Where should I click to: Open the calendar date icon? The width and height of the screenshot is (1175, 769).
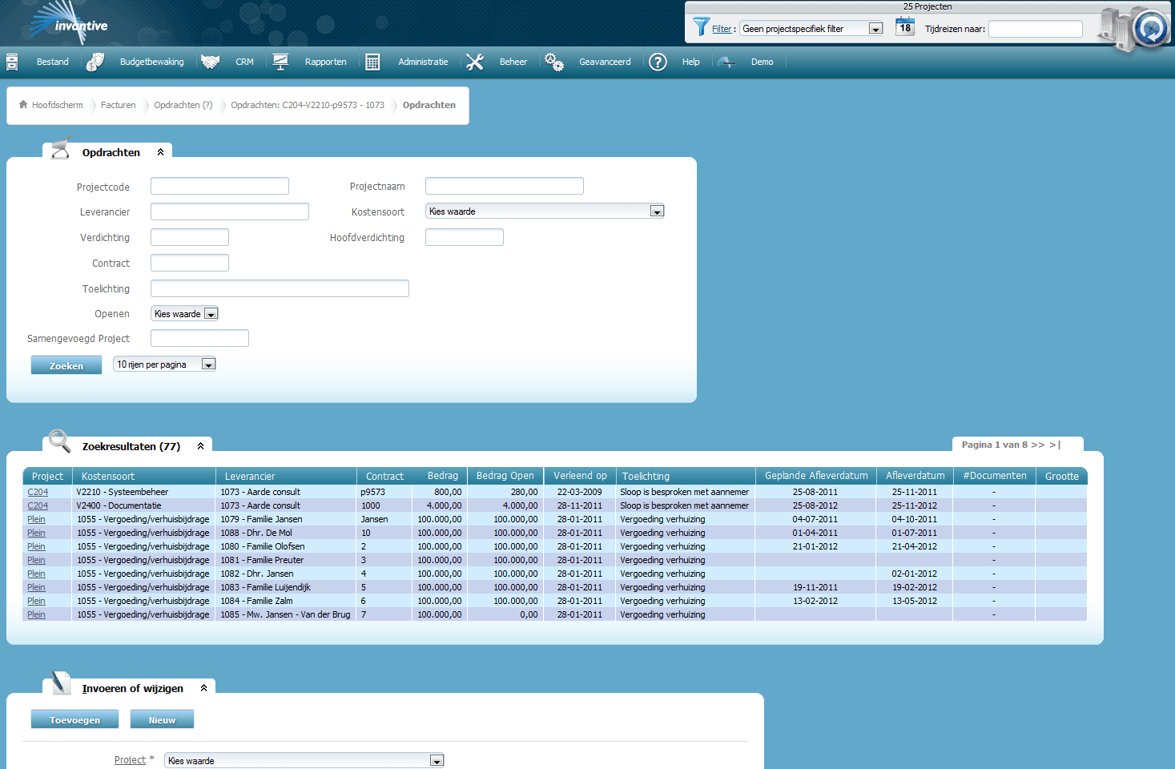(904, 27)
